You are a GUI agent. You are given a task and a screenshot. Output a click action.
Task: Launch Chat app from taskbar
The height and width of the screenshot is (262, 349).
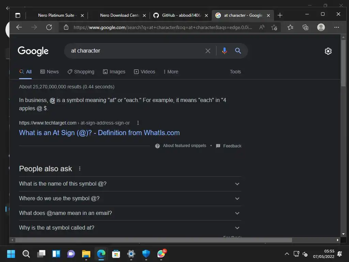[x=71, y=254]
